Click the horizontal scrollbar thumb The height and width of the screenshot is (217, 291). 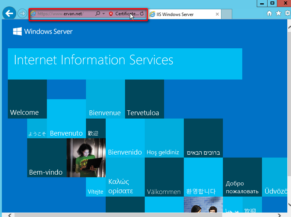coord(118,215)
